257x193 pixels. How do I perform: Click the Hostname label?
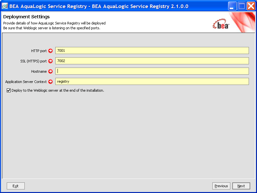coord(39,71)
